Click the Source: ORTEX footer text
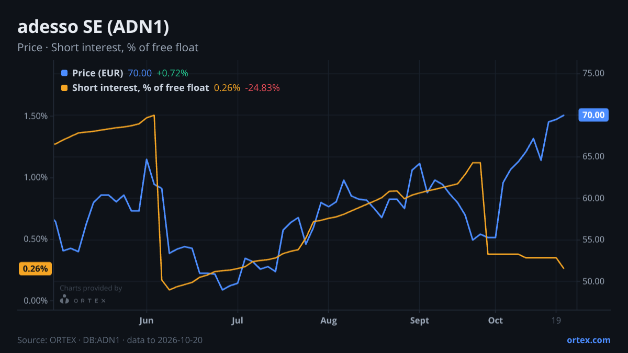 click(110, 340)
